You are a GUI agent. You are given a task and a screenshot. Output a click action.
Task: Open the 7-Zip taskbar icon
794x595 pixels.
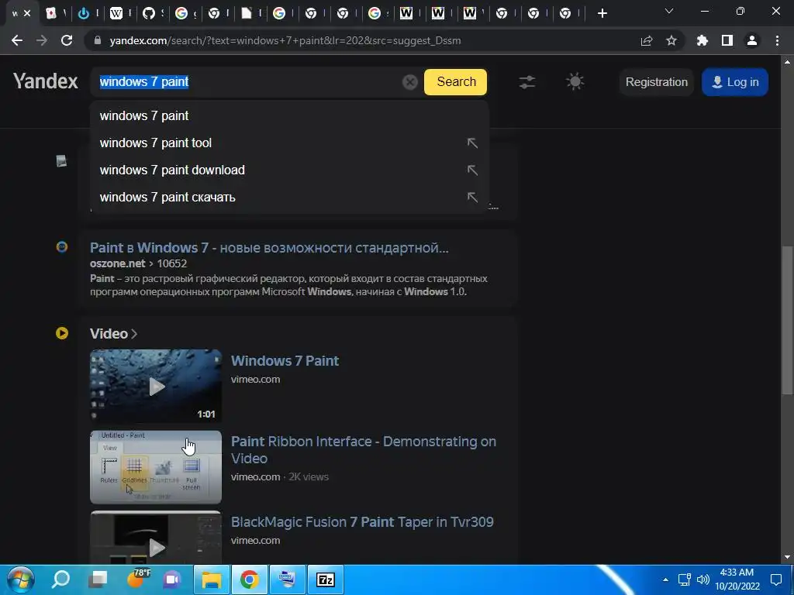coord(325,580)
